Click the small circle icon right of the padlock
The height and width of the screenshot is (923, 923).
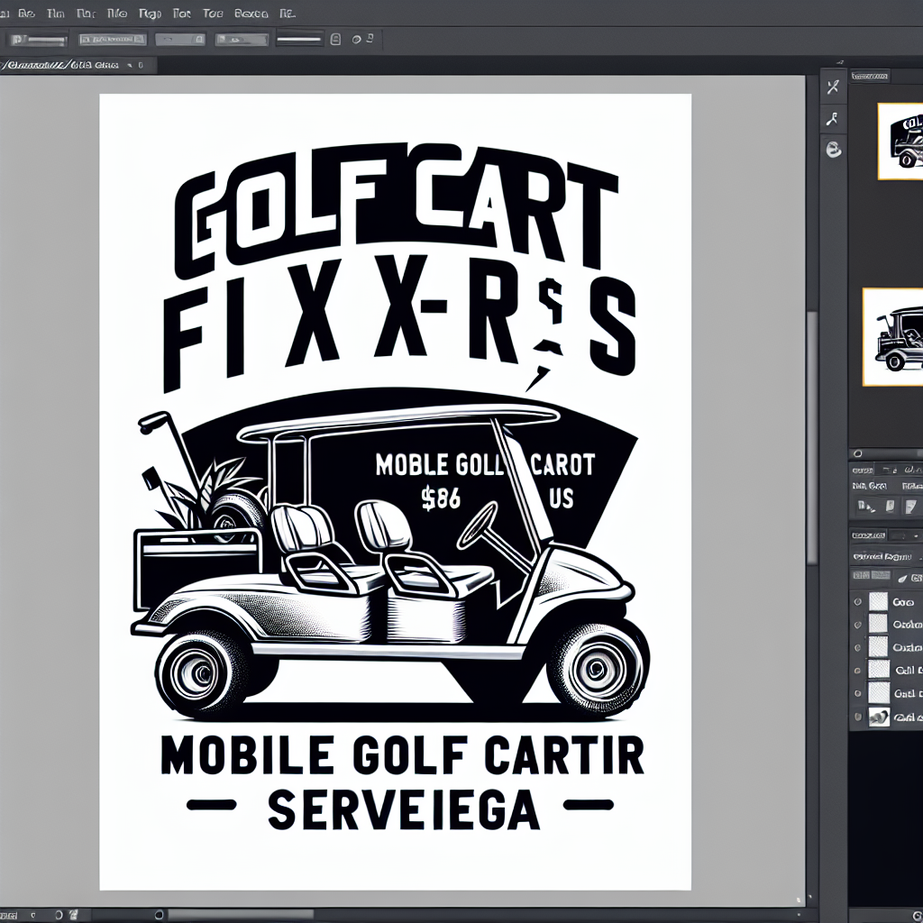coord(356,40)
